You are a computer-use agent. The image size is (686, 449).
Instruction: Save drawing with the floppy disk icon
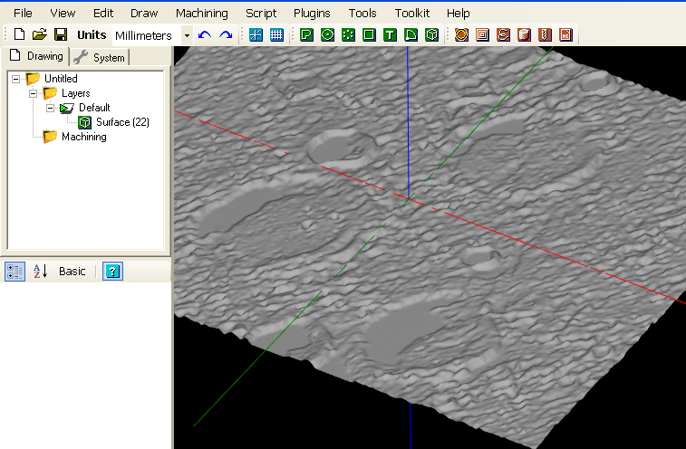pyautogui.click(x=60, y=35)
